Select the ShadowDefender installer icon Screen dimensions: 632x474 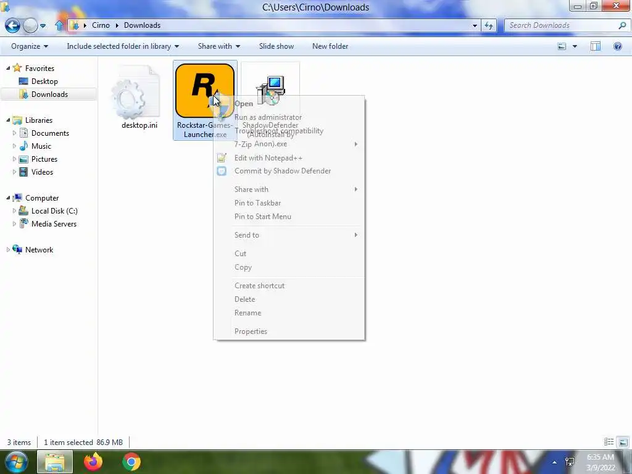(x=270, y=89)
